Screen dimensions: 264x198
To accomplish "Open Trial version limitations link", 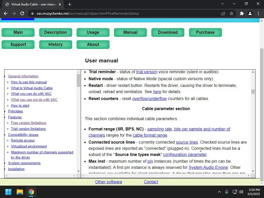I will [28, 129].
